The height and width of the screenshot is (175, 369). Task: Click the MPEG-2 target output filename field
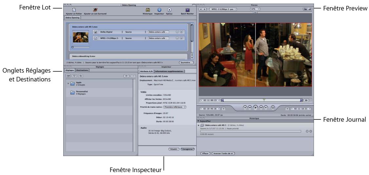pyautogui.click(x=158, y=38)
